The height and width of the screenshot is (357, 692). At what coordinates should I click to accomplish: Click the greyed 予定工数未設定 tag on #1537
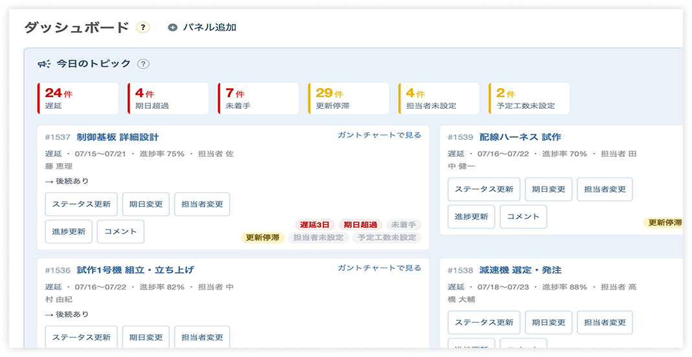click(x=387, y=237)
